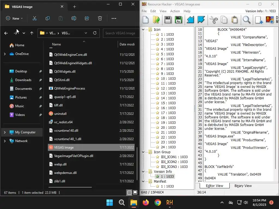Click the Search VEGAS Image field
The image size is (279, 209).
pyautogui.click(x=121, y=33)
